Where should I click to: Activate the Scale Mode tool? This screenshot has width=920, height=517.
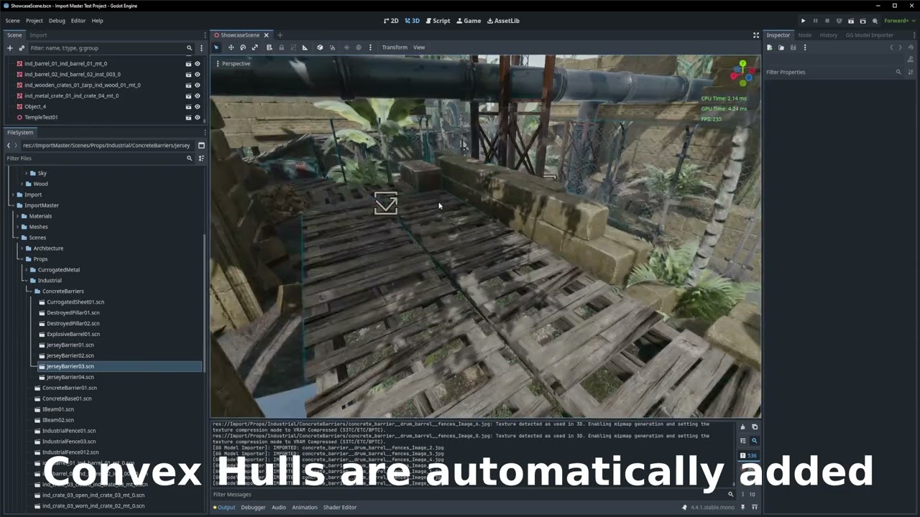click(254, 47)
